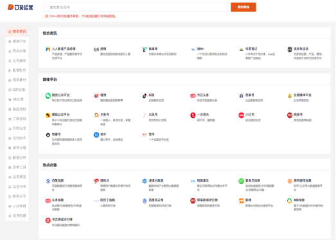Select 效率工具 in the sidebar

(17, 167)
